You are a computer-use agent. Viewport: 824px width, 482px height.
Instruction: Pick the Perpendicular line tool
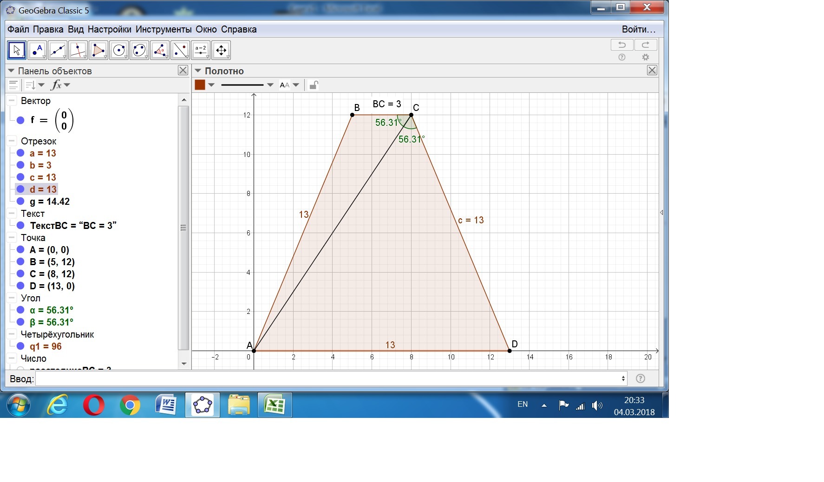click(78, 50)
